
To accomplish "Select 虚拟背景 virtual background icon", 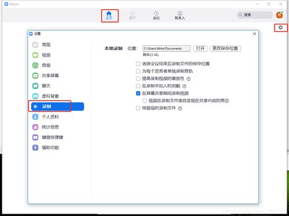I will point(35,96).
